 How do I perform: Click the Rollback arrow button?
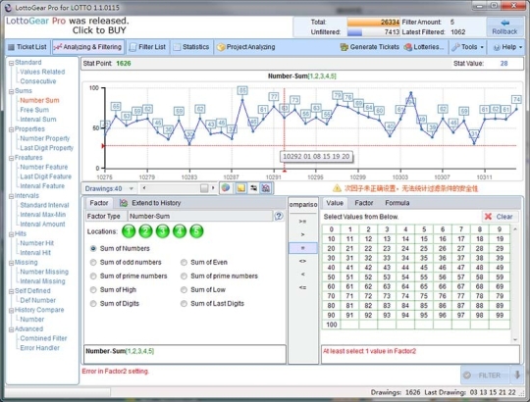pyautogui.click(x=504, y=27)
